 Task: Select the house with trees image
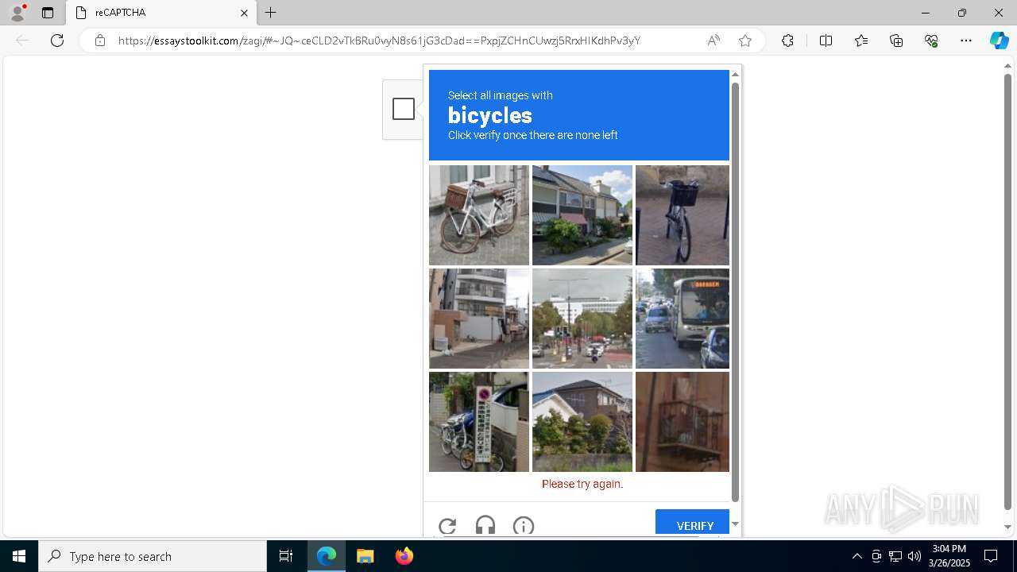point(582,422)
